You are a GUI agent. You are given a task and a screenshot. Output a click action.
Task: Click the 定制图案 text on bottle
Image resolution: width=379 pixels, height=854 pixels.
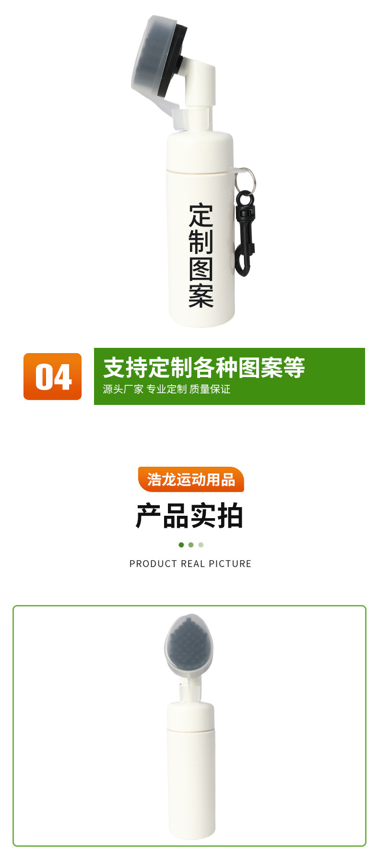[201, 256]
